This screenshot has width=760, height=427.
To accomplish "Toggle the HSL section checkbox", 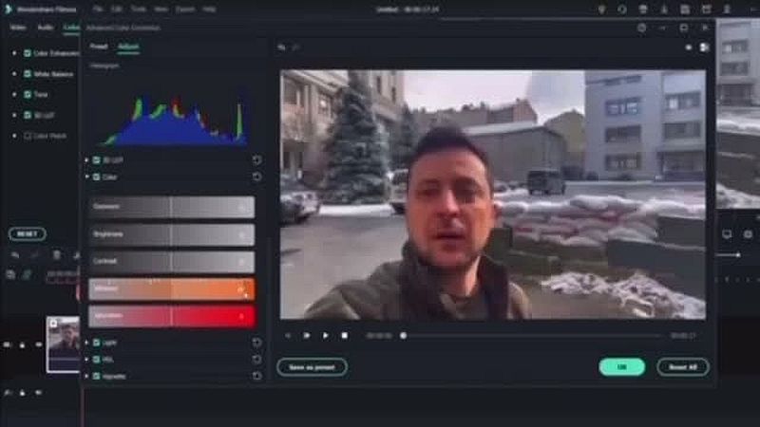I will [x=97, y=360].
